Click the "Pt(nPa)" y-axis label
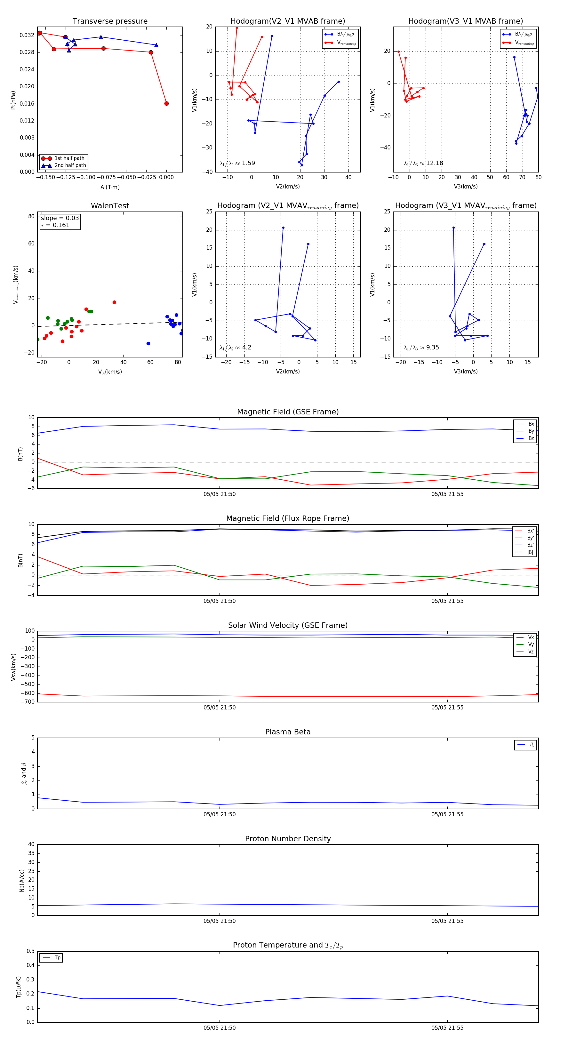The width and height of the screenshot is (576, 1056). click(x=13, y=100)
